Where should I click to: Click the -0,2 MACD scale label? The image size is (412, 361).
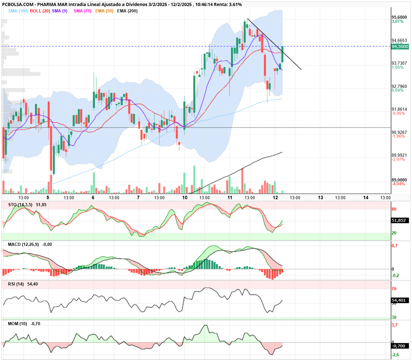[395, 275]
